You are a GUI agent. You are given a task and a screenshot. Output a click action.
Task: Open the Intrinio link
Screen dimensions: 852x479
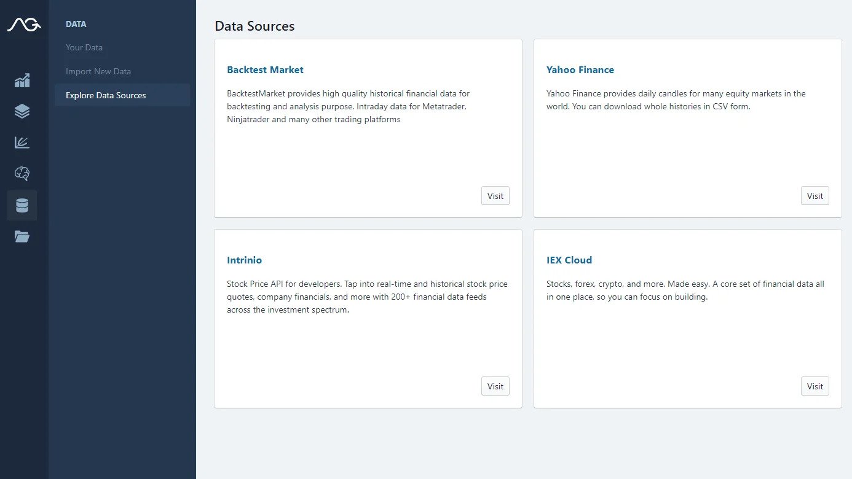[244, 260]
